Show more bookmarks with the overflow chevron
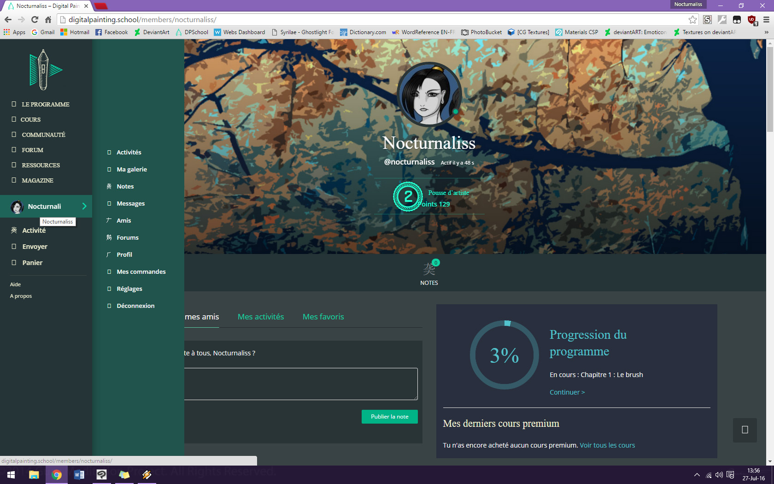The width and height of the screenshot is (774, 484). [766, 32]
